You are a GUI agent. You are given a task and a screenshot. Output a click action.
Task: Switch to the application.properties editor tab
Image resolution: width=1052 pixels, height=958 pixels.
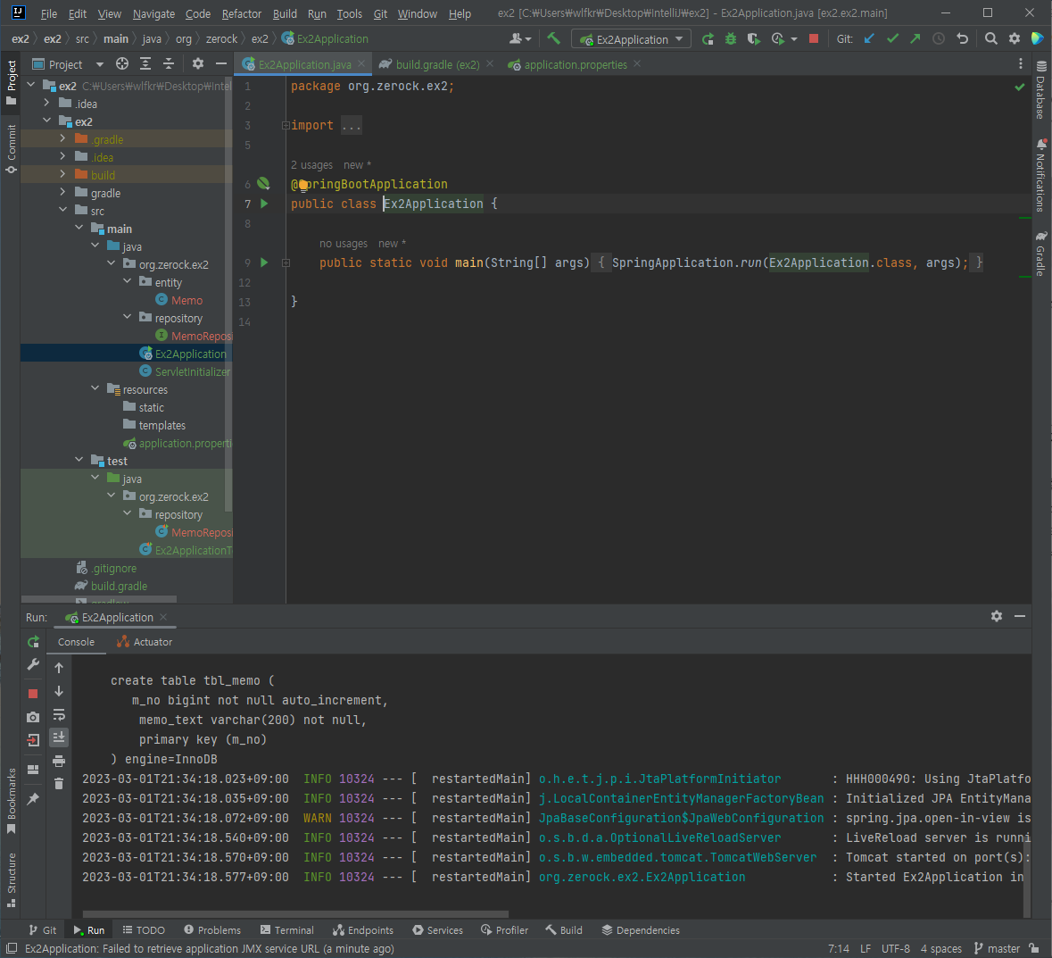click(575, 64)
